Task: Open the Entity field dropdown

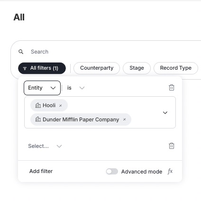Action: click(x=42, y=88)
